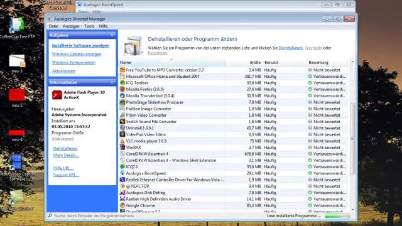Click the Aktualisieren link

63,71
